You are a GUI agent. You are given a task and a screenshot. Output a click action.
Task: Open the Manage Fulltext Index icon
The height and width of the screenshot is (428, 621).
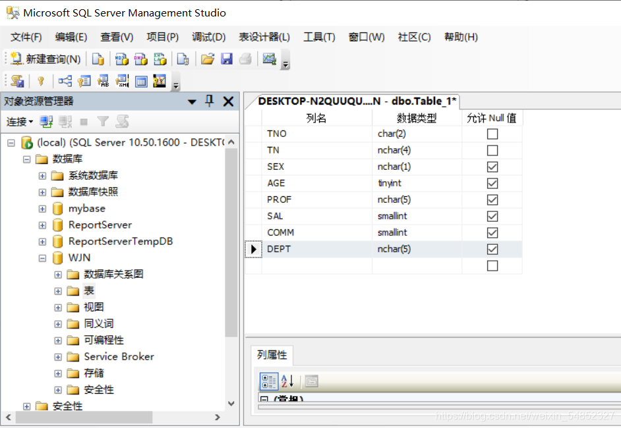[103, 81]
